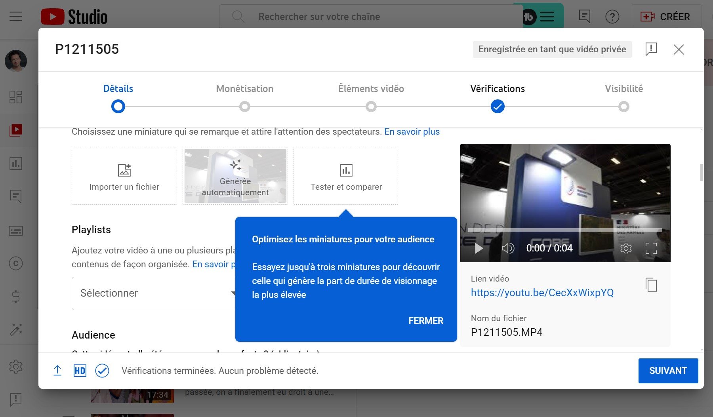
Task: Click the HD processing indicator icon
Action: pos(80,371)
